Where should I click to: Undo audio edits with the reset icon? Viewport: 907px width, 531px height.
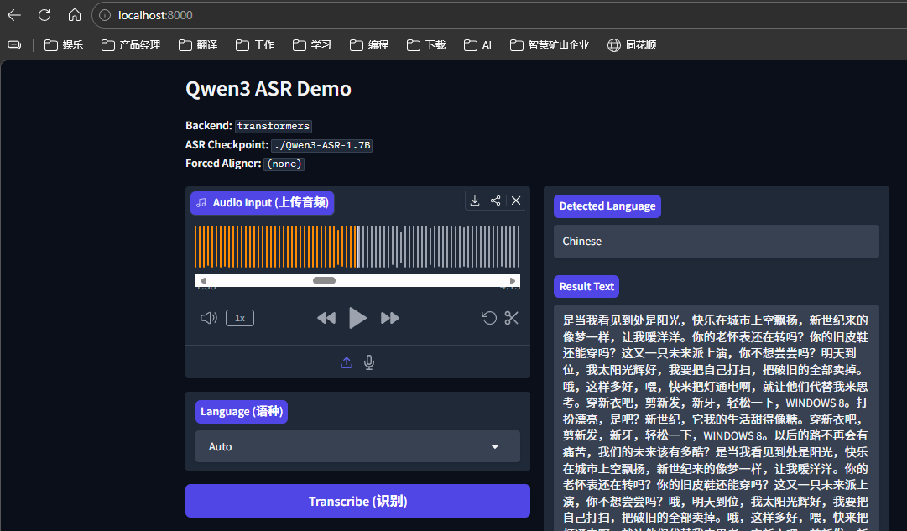point(489,318)
